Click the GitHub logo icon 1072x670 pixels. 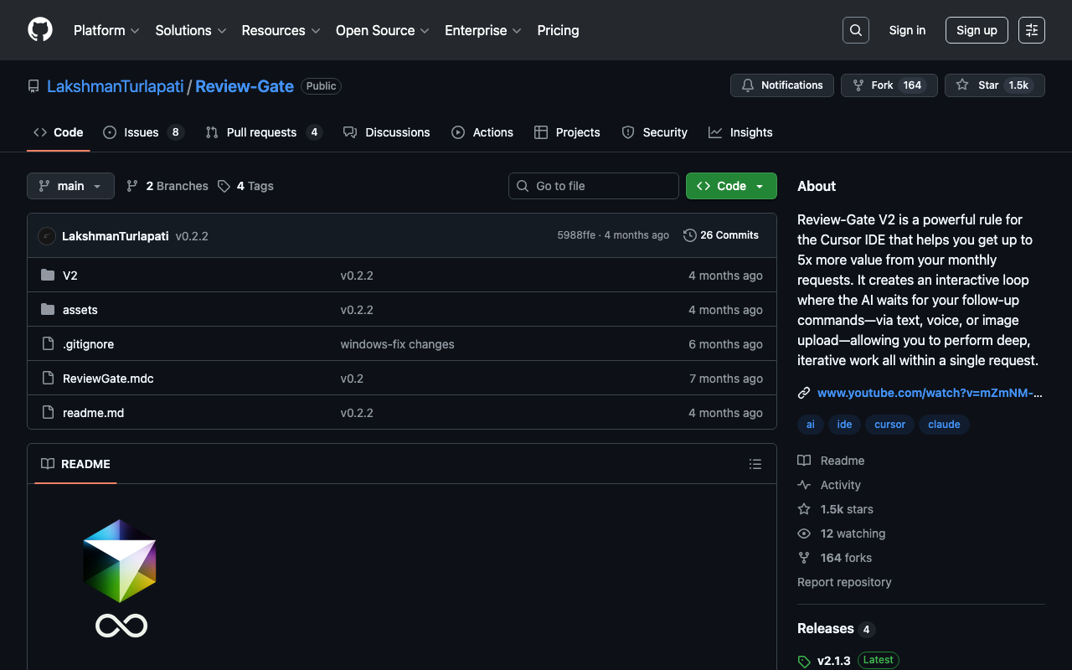pos(40,30)
